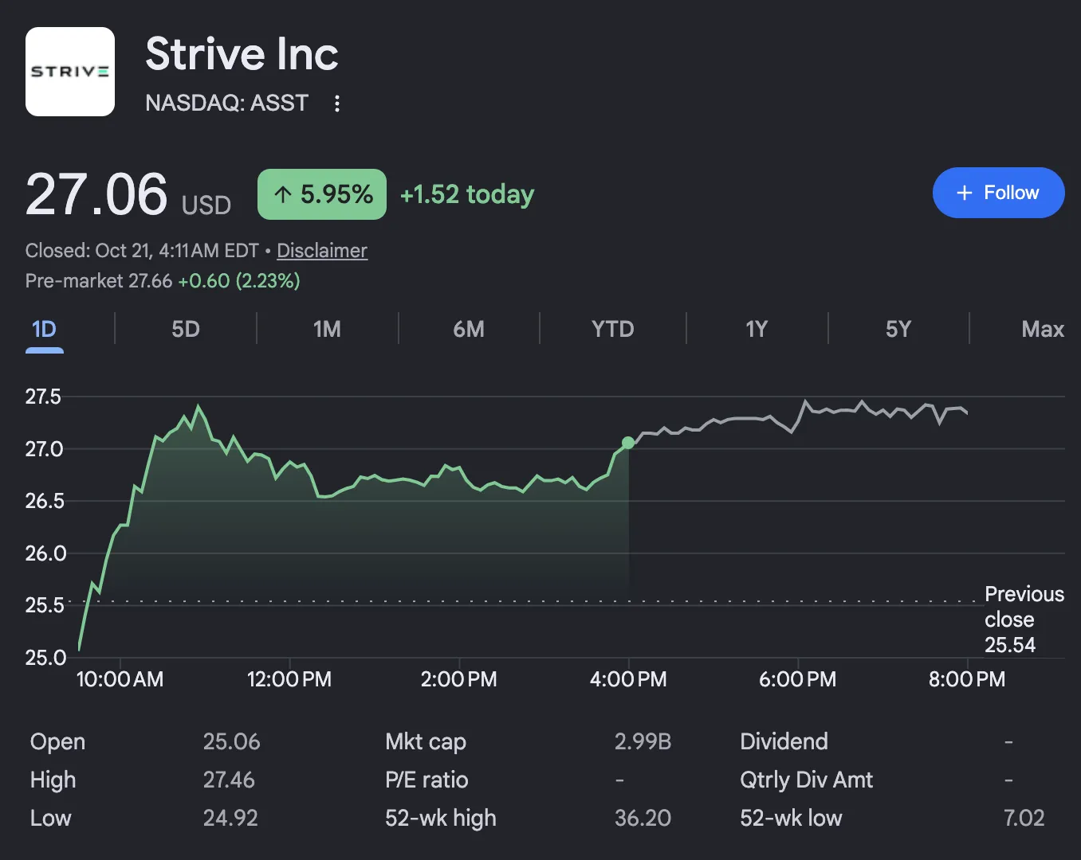Select the YTD range tab
This screenshot has width=1081, height=860.
point(612,330)
